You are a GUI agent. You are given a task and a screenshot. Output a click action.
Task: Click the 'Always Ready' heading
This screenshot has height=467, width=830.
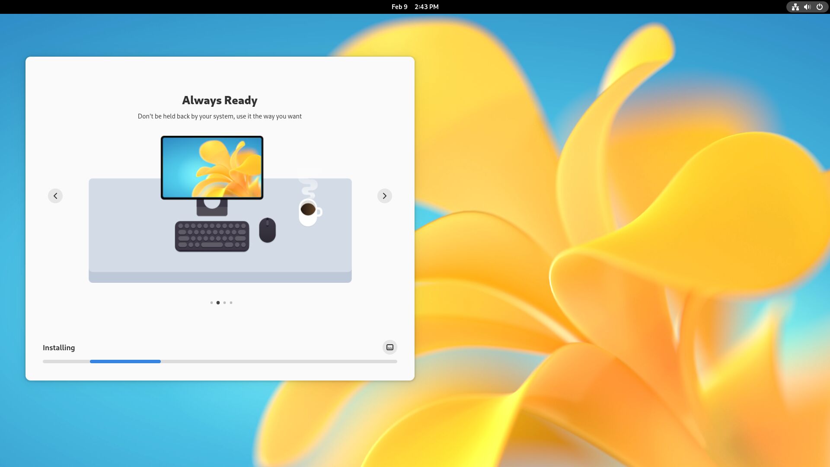[x=220, y=100]
